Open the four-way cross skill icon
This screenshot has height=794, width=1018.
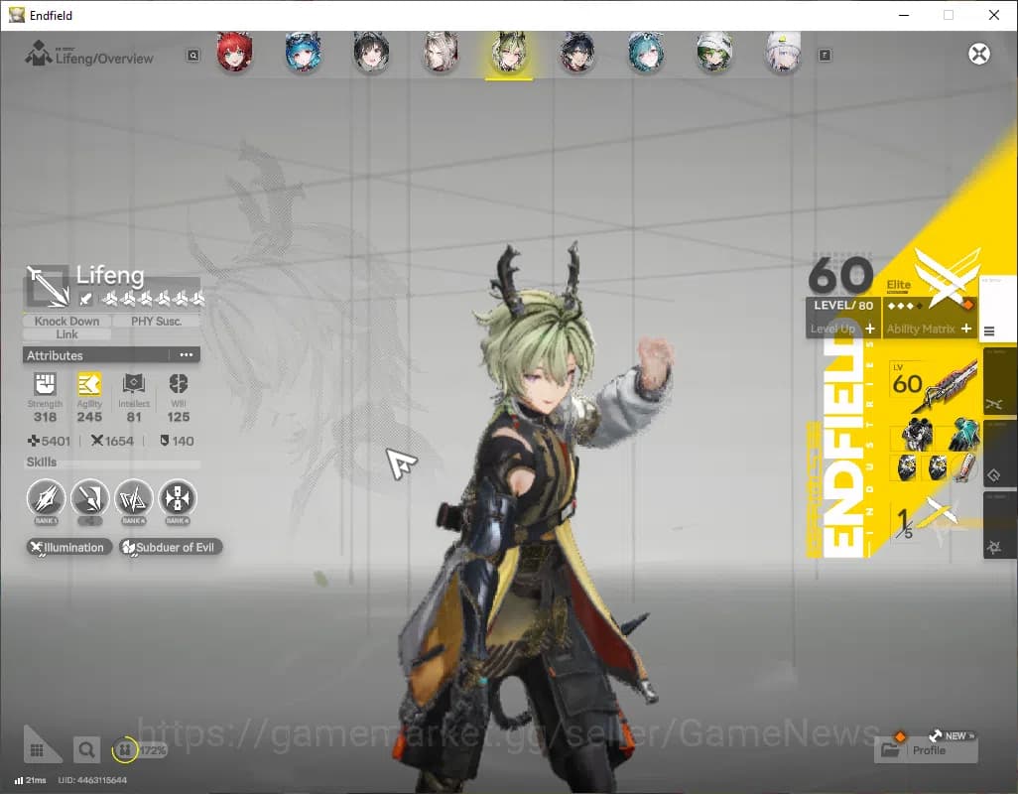click(178, 498)
